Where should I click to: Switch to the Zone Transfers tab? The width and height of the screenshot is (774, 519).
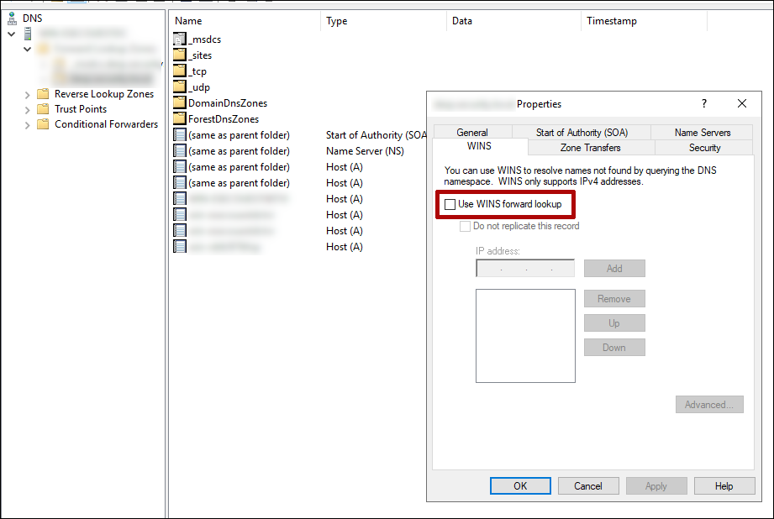pos(590,148)
